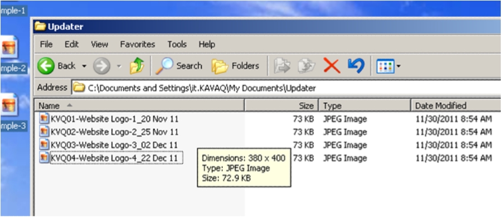Open the Search pane
This screenshot has width=503, height=218.
click(x=179, y=66)
